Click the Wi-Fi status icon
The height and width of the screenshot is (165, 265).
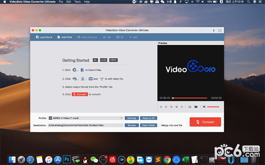[x=197, y=2]
